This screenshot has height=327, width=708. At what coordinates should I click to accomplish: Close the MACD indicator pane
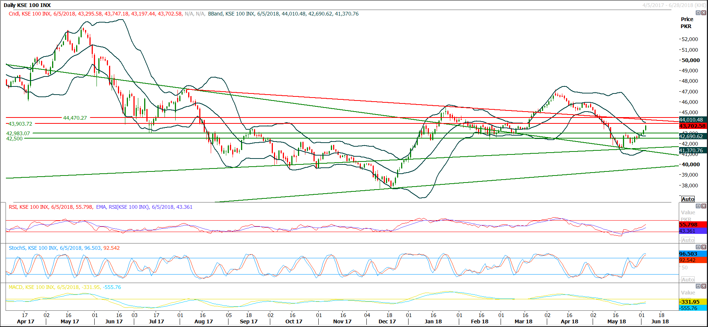point(704,286)
